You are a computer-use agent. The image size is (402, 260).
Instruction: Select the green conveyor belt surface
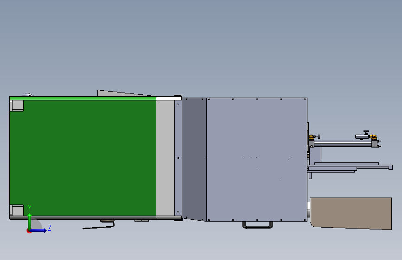(x=83, y=158)
